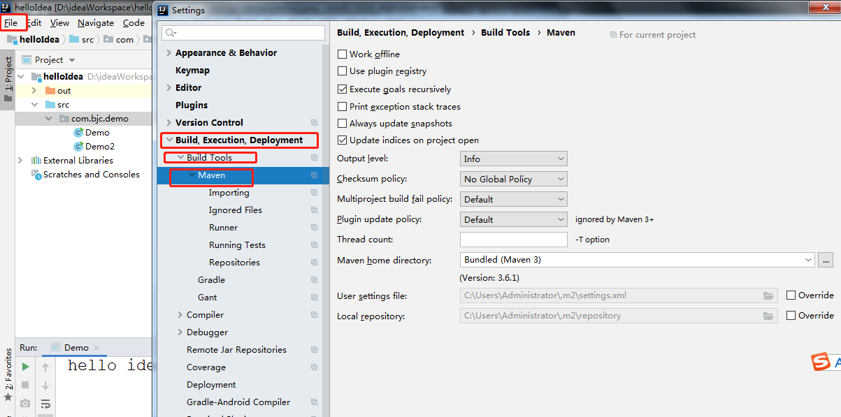Click the gray Stop square in Run panel
841x417 pixels.
coord(26,385)
